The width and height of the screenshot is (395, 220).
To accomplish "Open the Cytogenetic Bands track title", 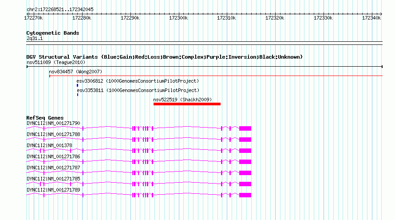I will coord(53,33).
